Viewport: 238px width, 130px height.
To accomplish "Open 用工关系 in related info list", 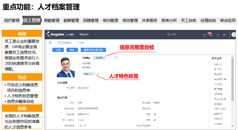I will (x=218, y=69).
